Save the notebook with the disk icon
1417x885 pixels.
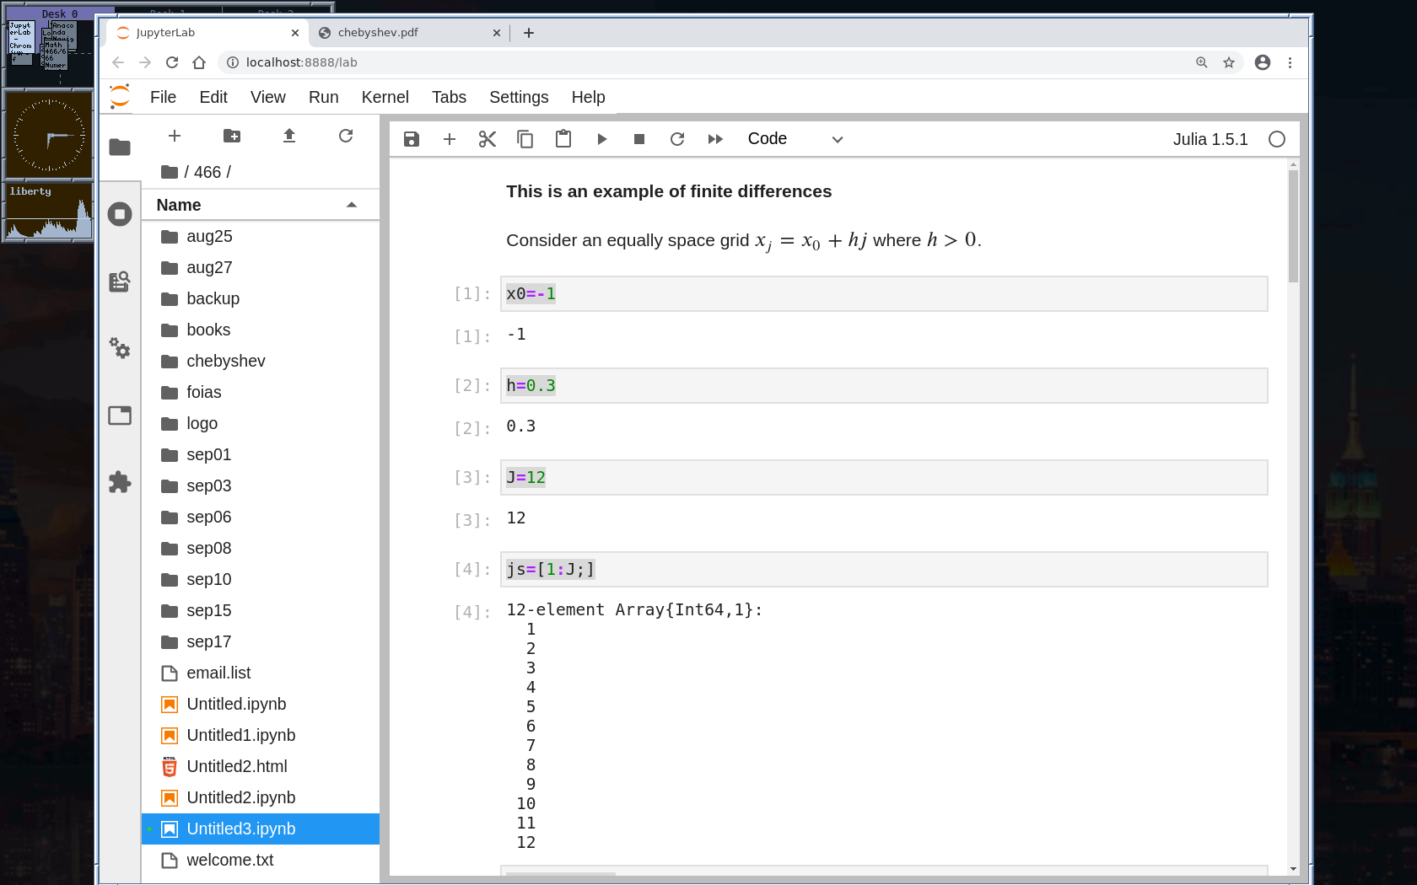411,139
